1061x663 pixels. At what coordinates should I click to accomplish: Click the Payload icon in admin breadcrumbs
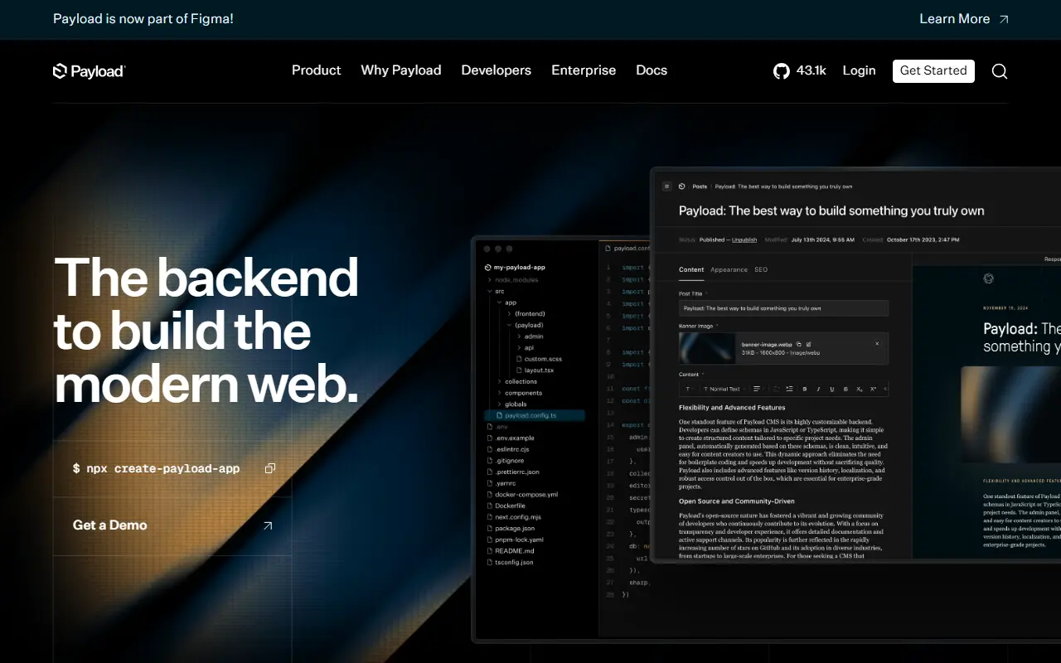pos(681,186)
